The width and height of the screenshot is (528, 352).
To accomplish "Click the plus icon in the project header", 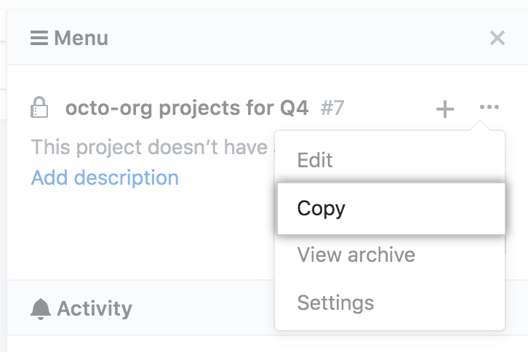I will 444,109.
